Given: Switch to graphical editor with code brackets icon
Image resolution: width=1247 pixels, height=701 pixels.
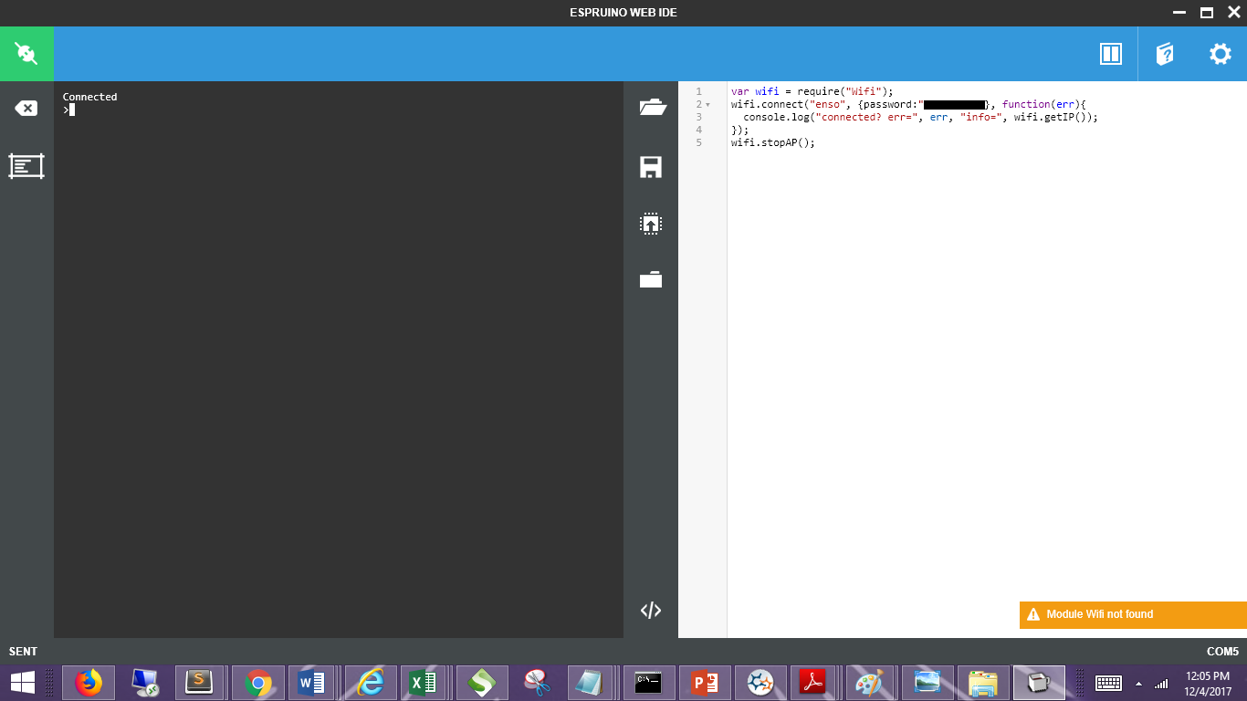Looking at the screenshot, I should 651,611.
